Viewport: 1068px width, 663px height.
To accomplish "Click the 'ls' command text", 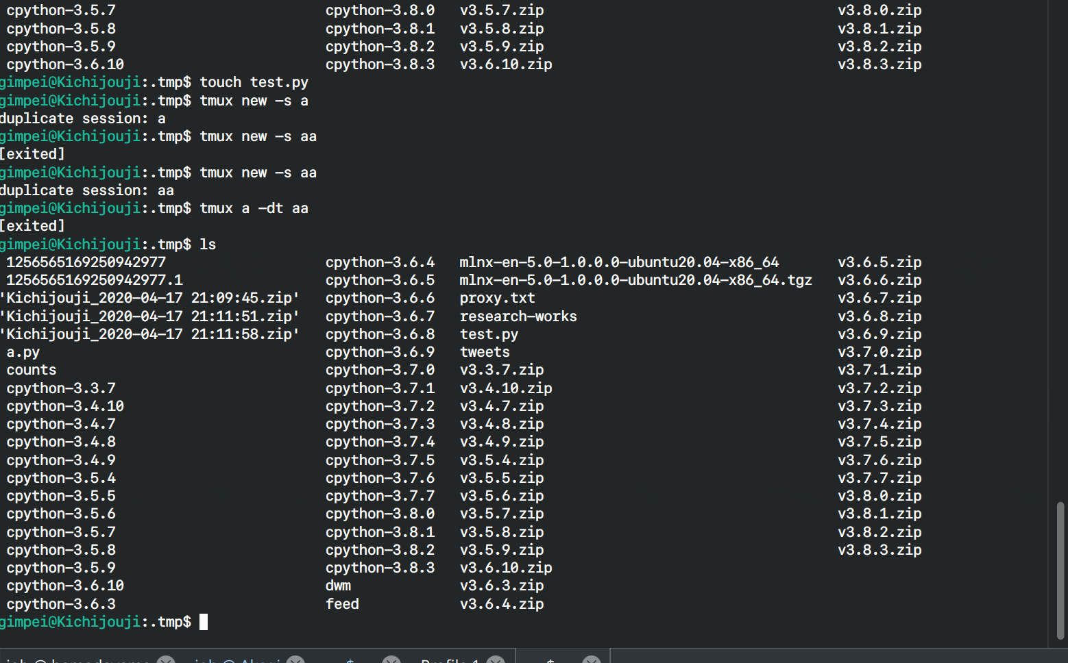I will [x=208, y=245].
